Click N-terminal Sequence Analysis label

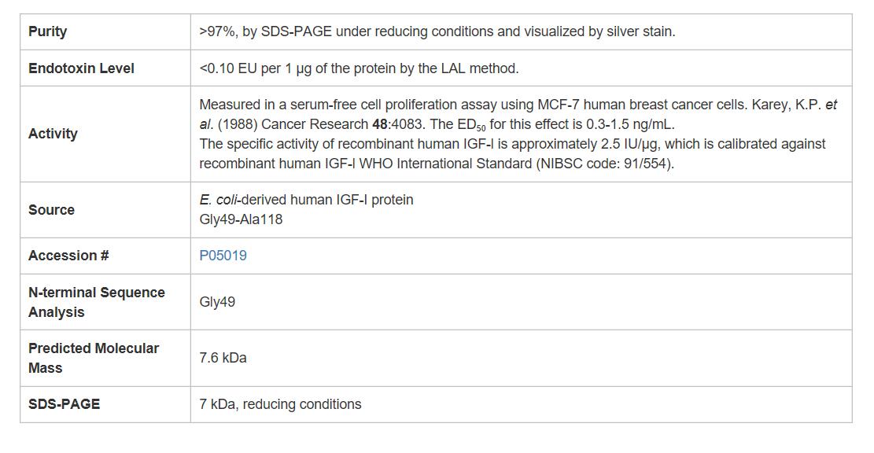(x=97, y=302)
